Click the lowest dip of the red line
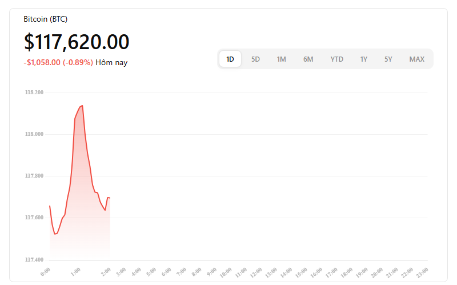This screenshot has width=457, height=285. pyautogui.click(x=55, y=234)
